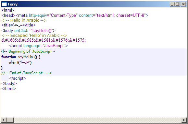Maximize the Ferry window

[178, 4]
